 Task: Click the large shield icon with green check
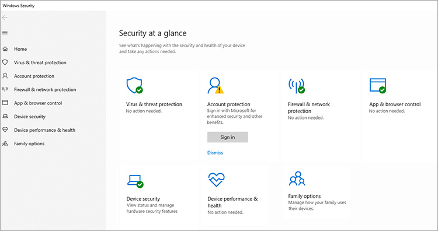pyautogui.click(x=135, y=85)
